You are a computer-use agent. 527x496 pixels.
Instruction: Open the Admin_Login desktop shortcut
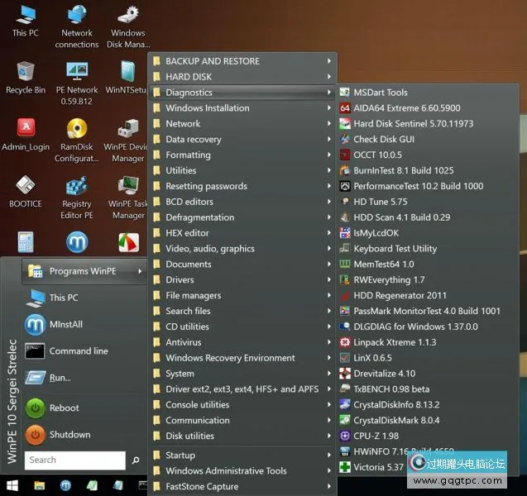click(x=26, y=132)
